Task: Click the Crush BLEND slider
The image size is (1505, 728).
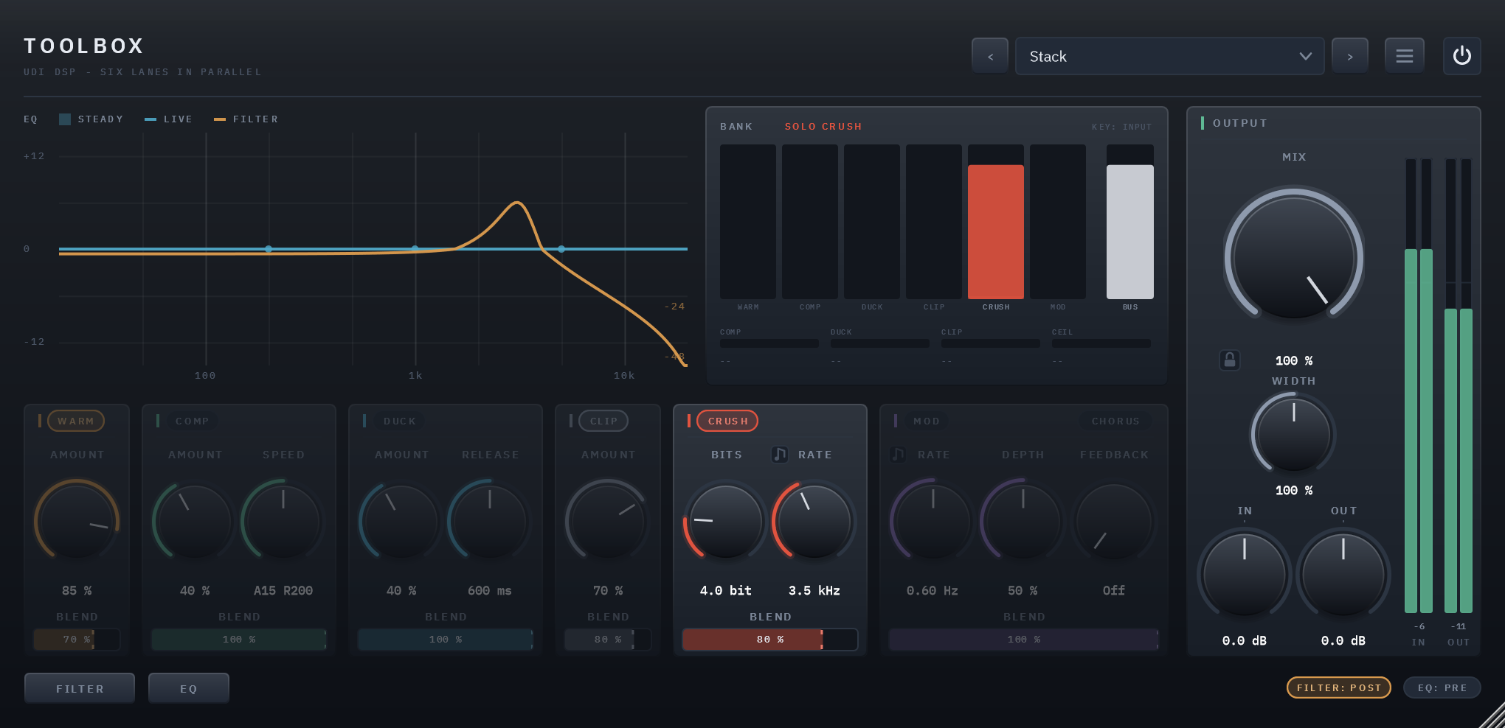Action: (x=770, y=640)
